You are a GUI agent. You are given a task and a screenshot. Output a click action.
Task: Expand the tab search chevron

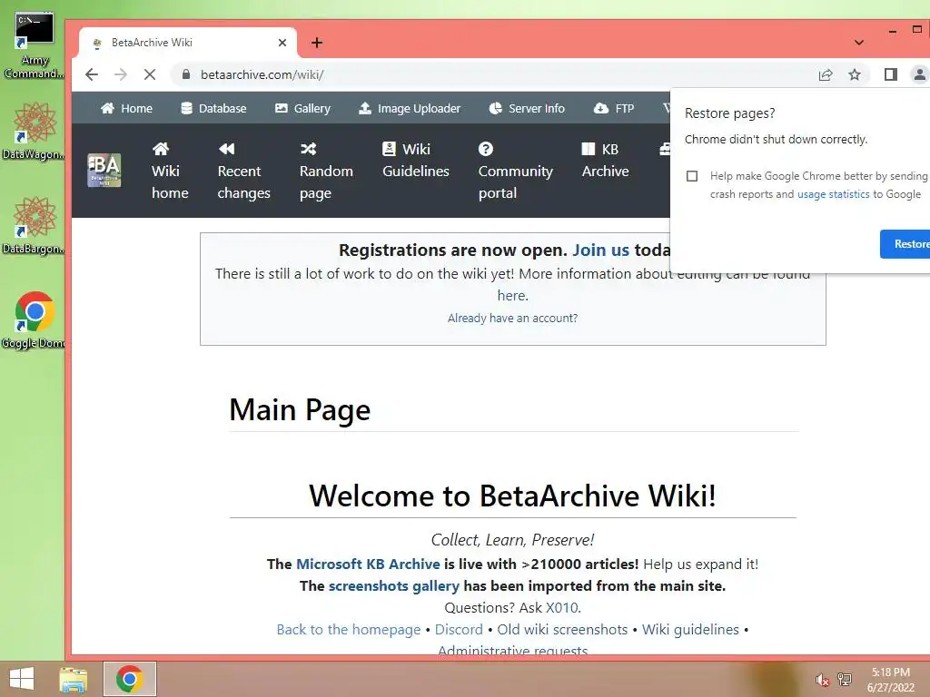tap(859, 43)
